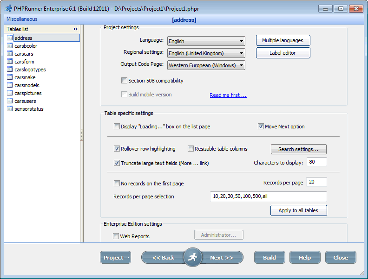Enable Section 508 compatibility
This screenshot has width=368, height=279.
click(124, 81)
